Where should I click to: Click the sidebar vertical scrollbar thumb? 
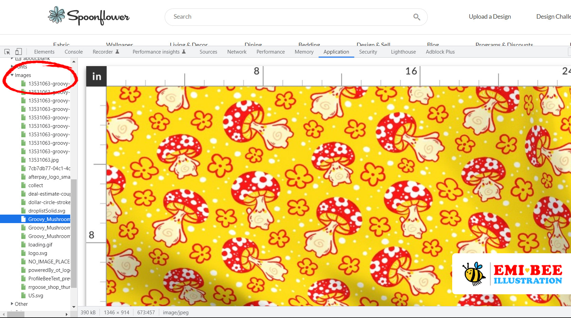pos(74,233)
